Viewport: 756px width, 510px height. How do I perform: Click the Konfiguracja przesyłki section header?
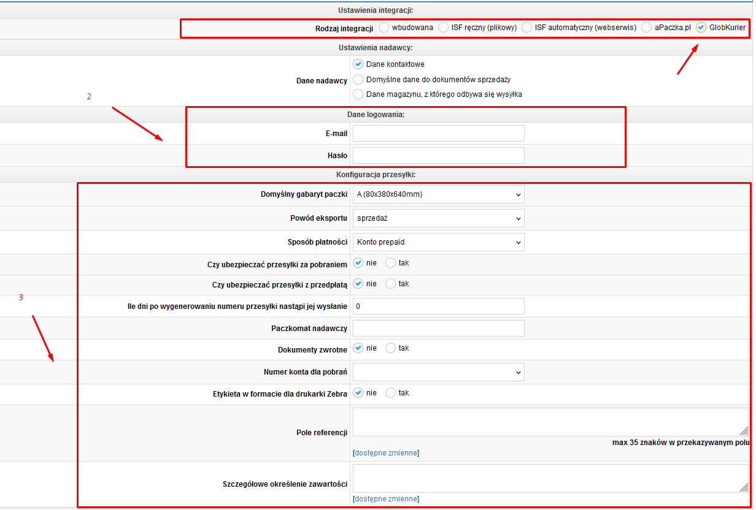(376, 175)
